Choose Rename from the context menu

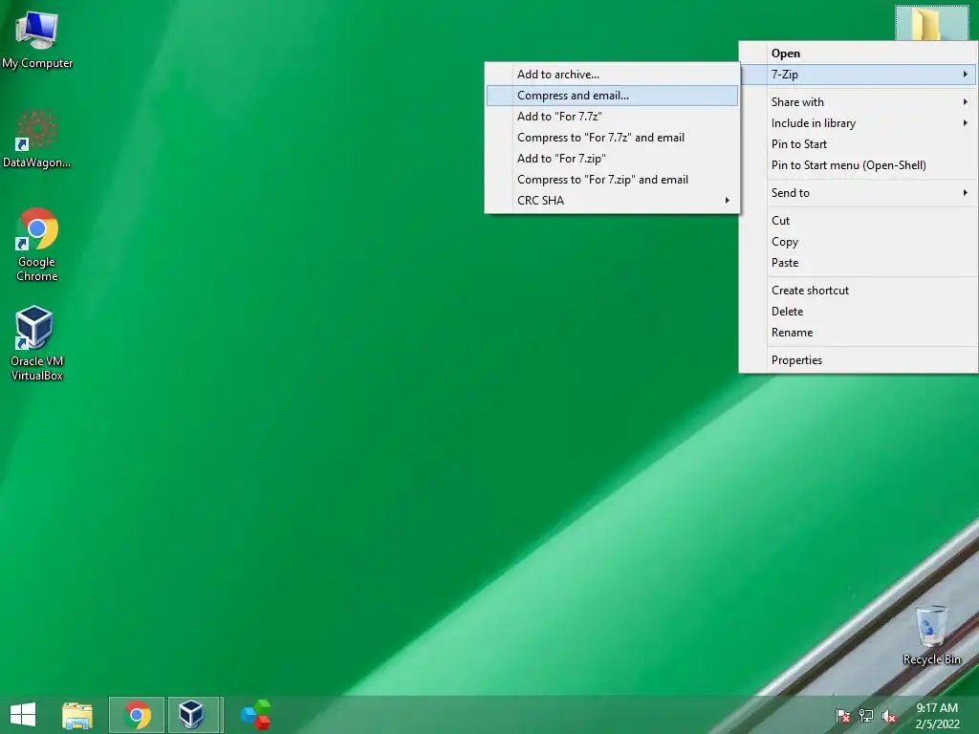click(858, 333)
